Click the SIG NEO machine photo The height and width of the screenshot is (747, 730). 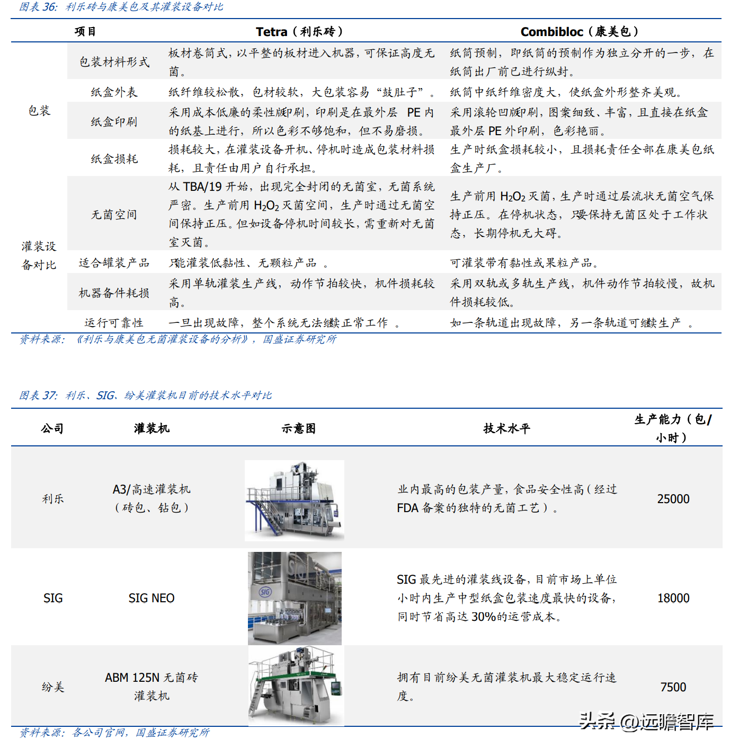pos(295,598)
